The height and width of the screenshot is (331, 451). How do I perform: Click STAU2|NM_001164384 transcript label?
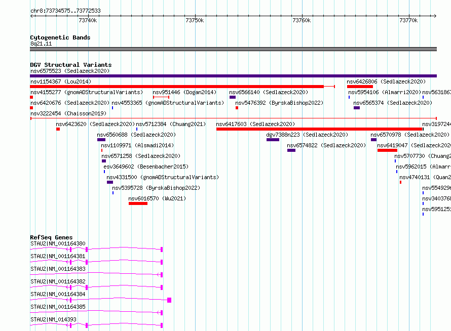[58, 294]
